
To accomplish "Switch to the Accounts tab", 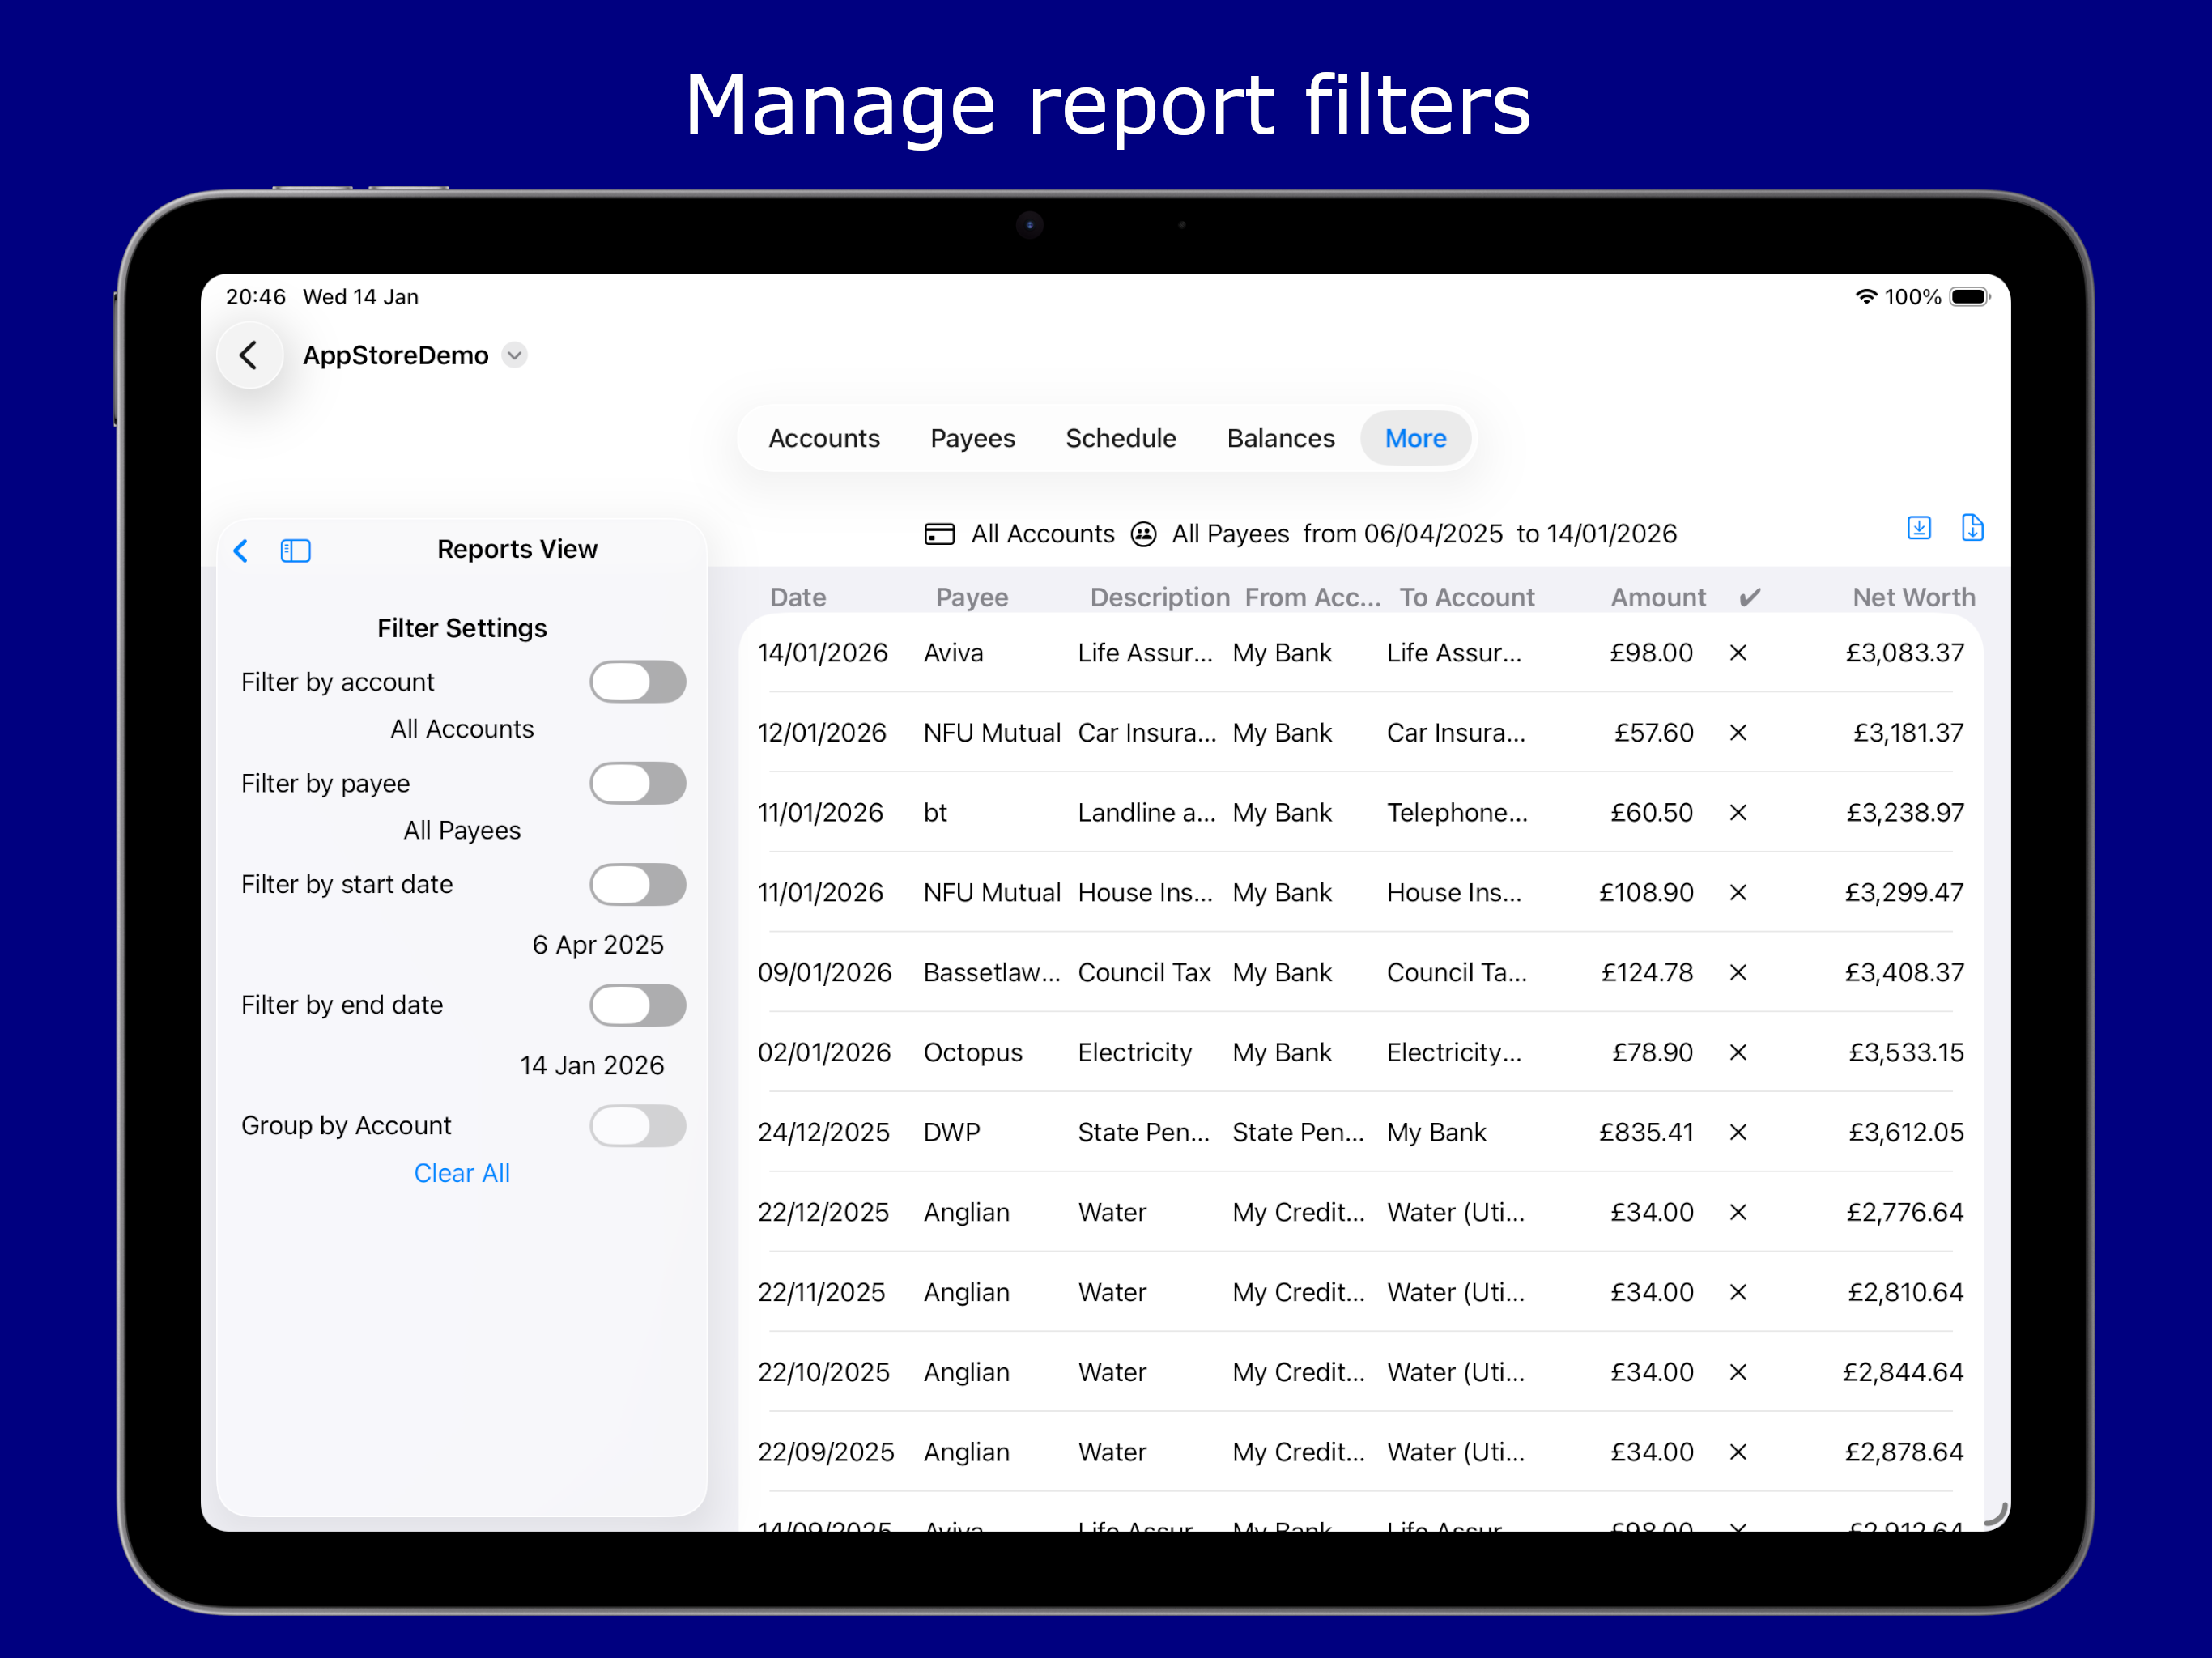I will (x=824, y=438).
